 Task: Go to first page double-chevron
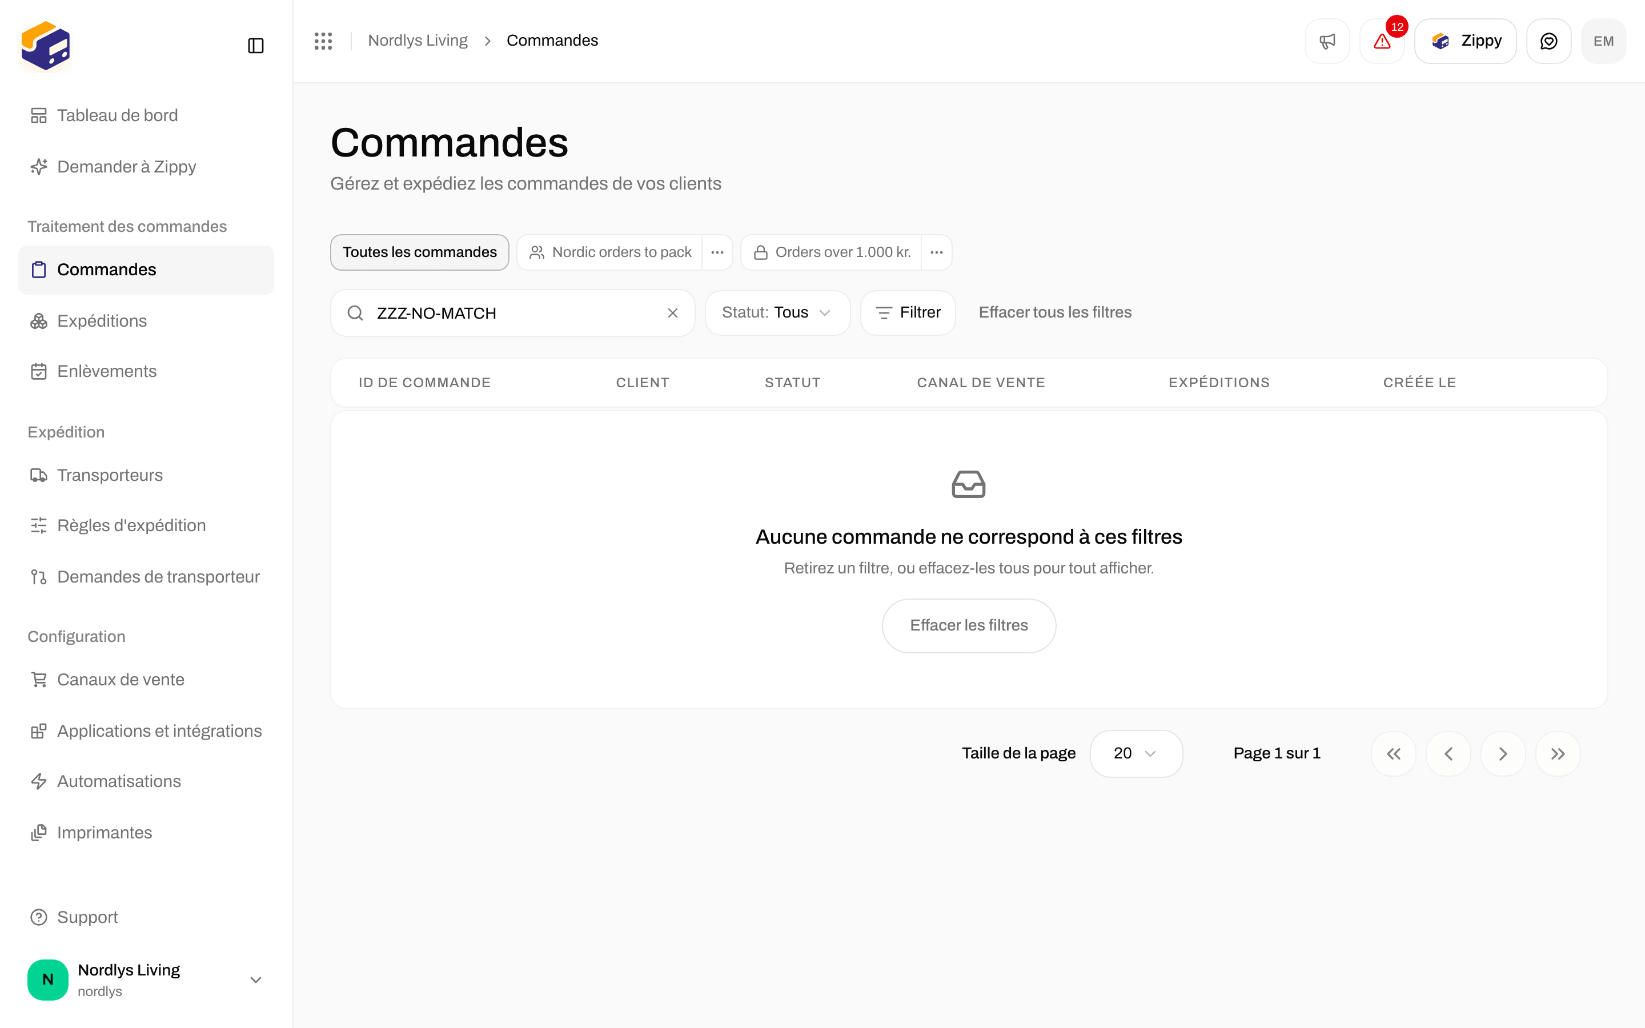click(x=1394, y=754)
